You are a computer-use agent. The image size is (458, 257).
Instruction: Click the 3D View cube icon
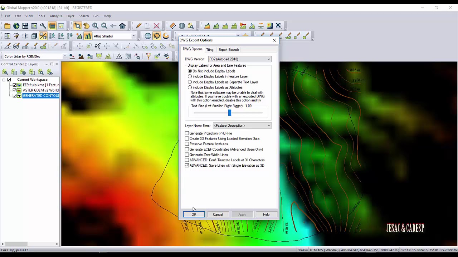click(34, 36)
